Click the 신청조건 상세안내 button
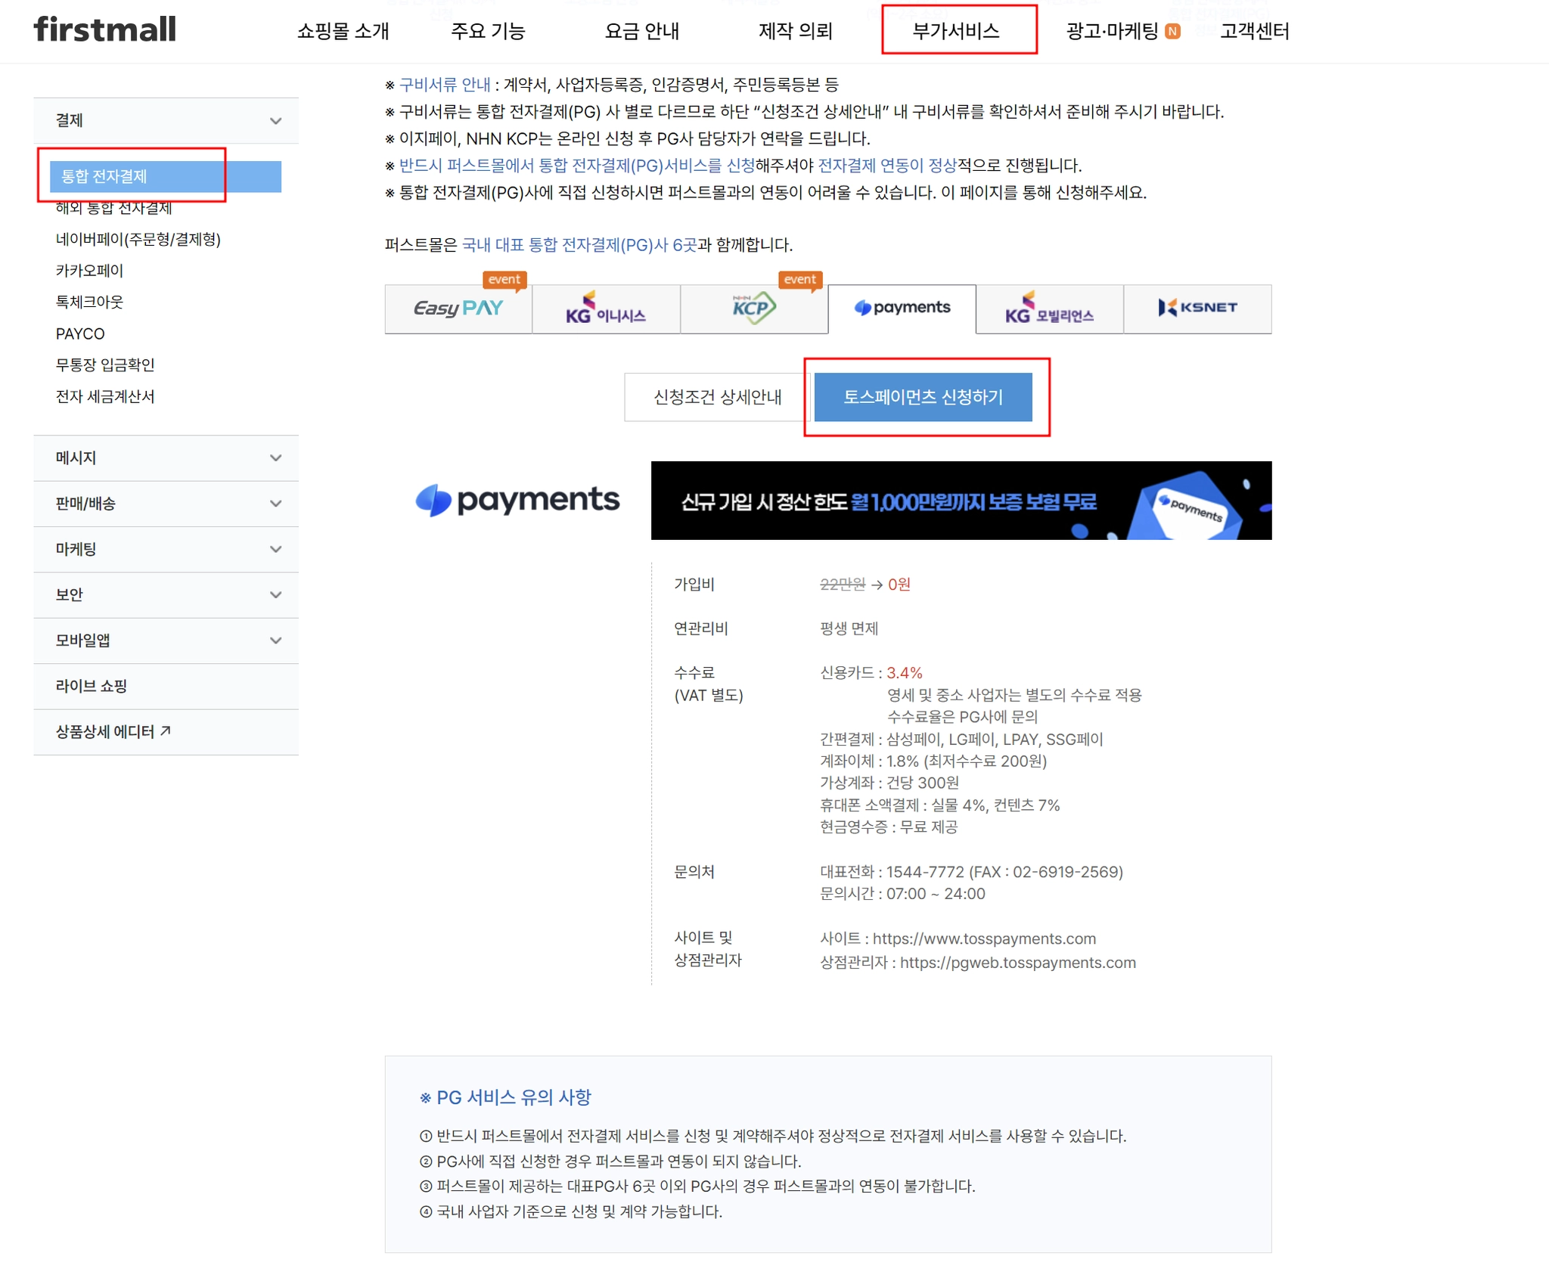 pos(717,397)
